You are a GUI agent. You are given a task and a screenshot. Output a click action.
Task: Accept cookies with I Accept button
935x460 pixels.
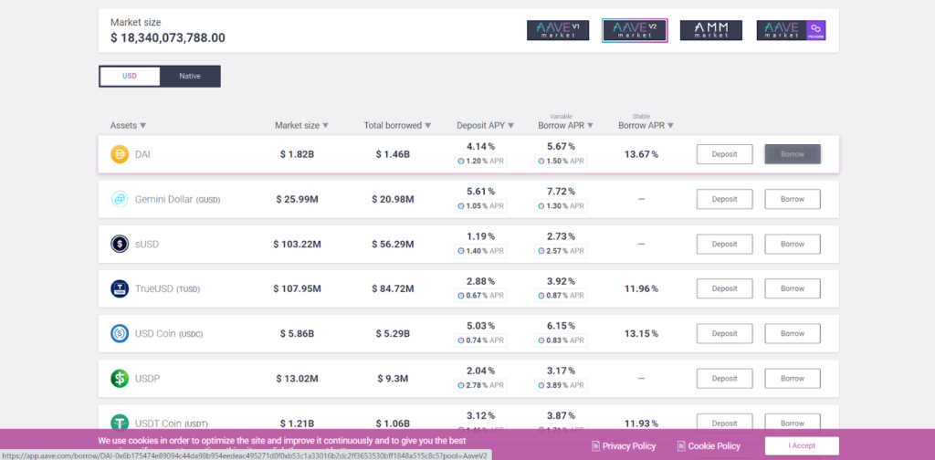802,446
